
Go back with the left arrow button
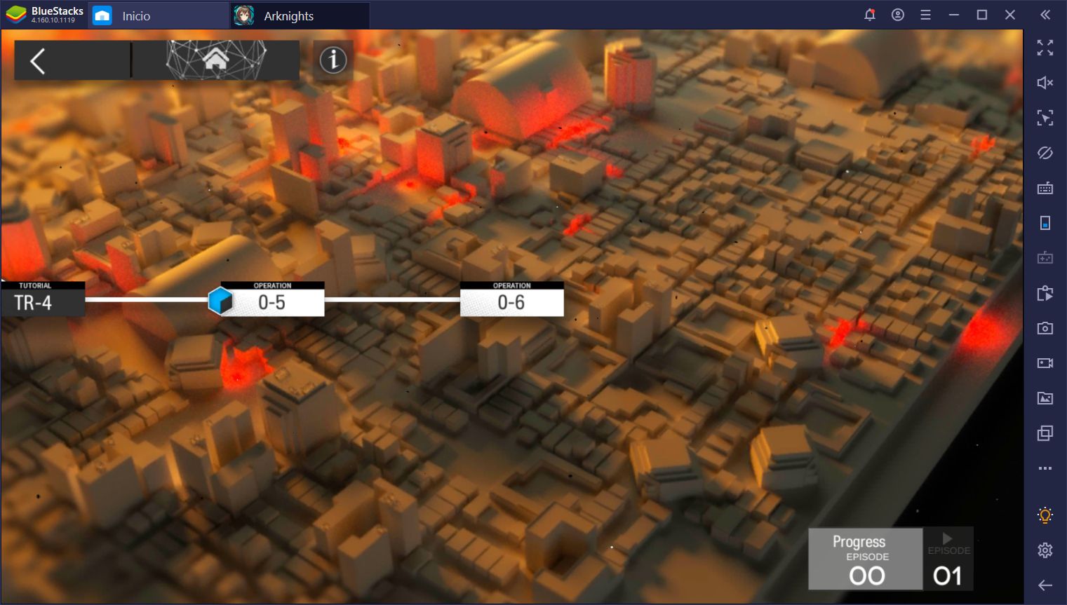[38, 61]
